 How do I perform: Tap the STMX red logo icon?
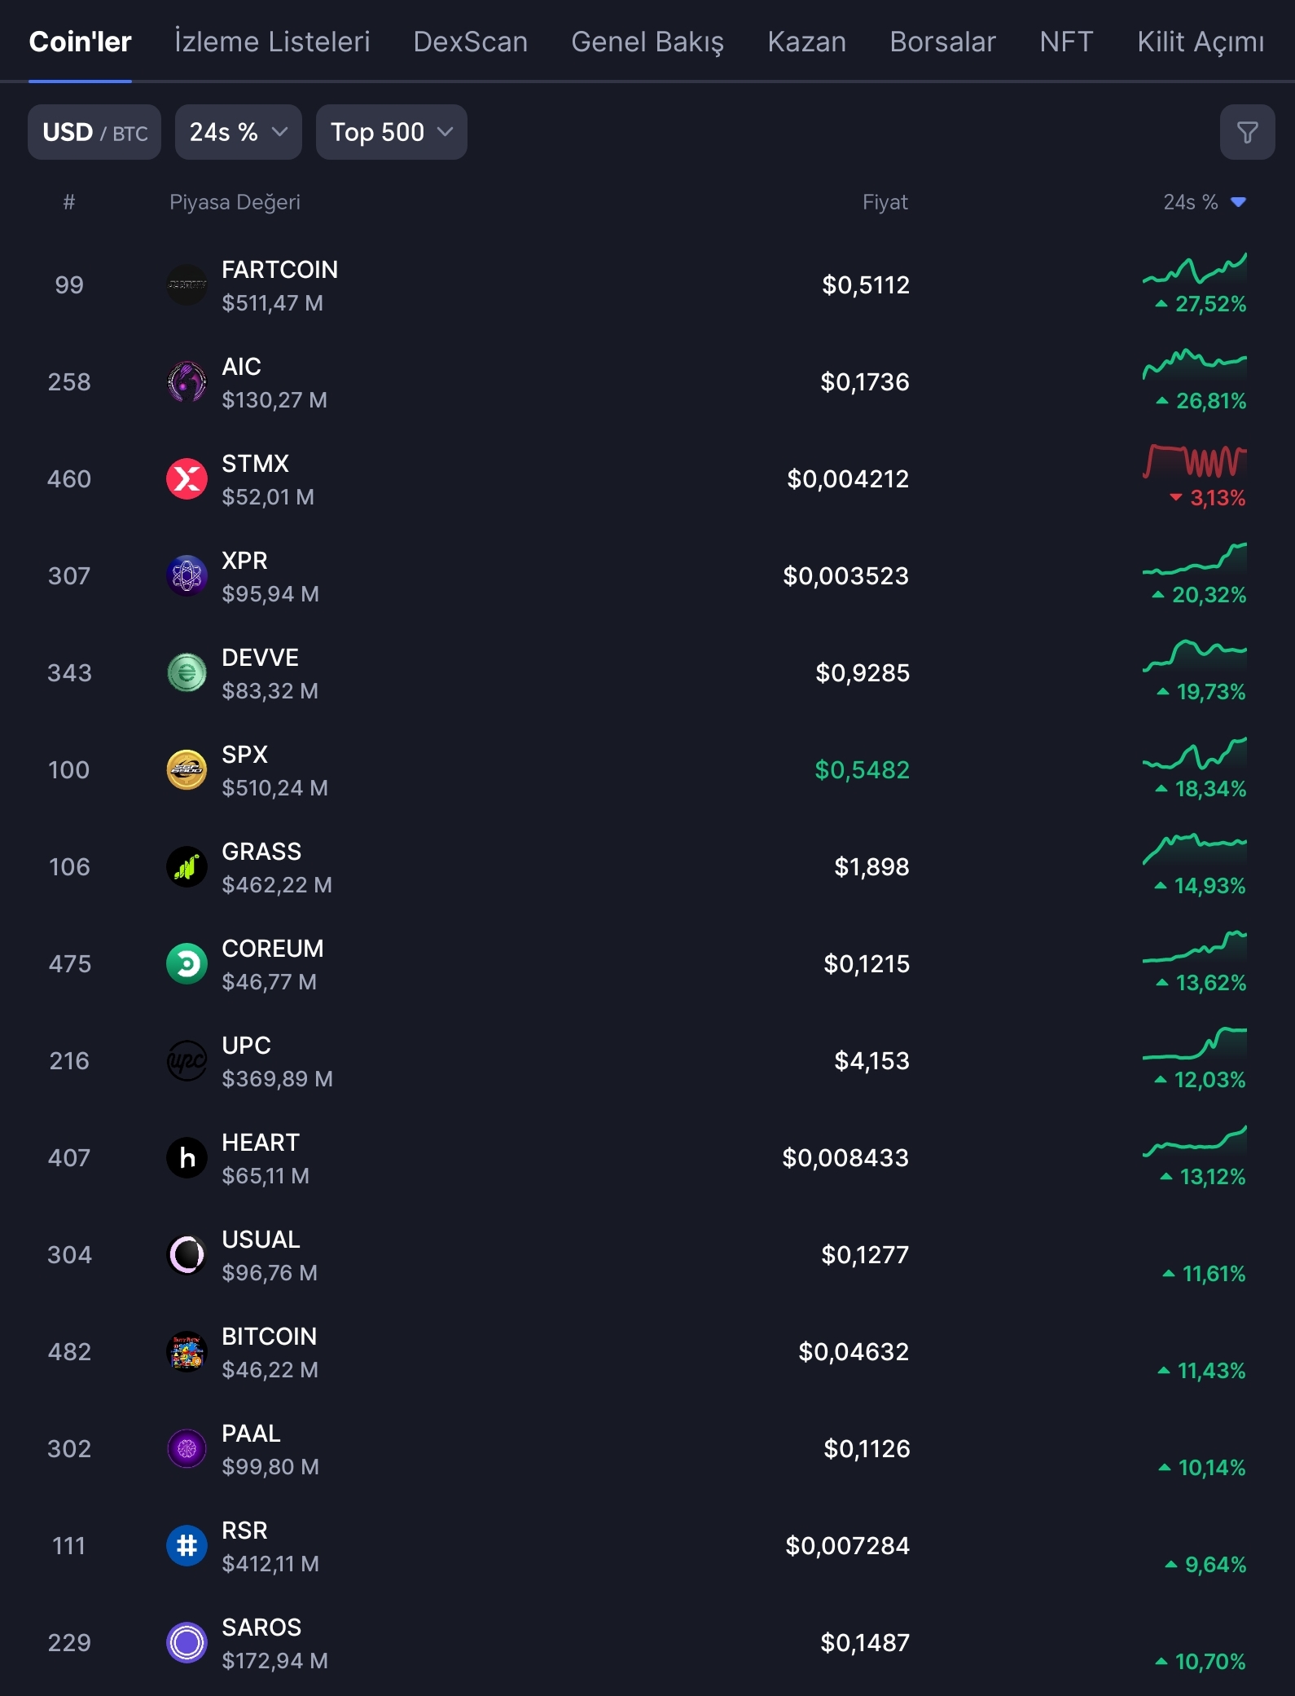pos(187,479)
